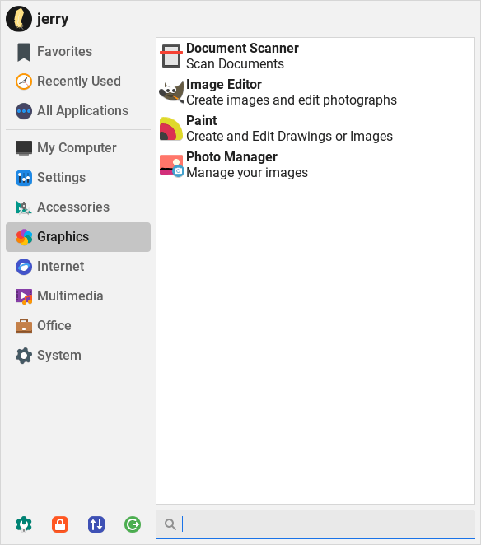Click the green logout icon

coord(133,524)
